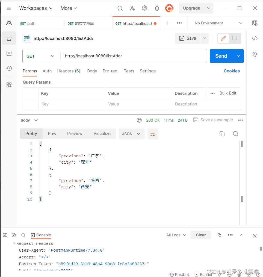263x277 pixels.
Task: Open the hamburger menu icon
Action: [9, 8]
